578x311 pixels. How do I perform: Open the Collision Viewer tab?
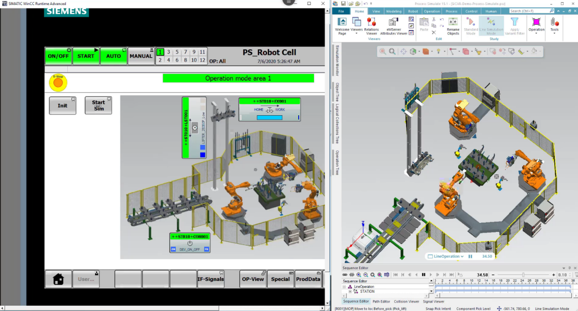click(x=406, y=302)
